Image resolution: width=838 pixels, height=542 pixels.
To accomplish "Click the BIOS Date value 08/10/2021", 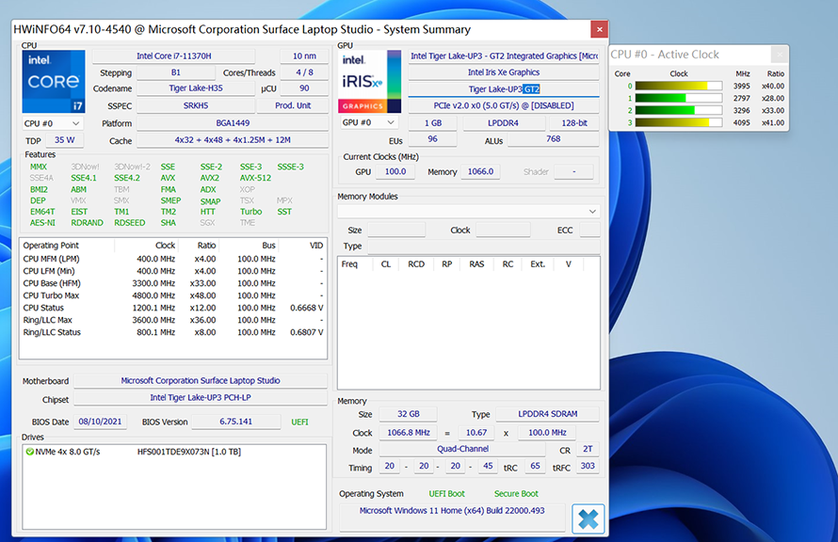I will tap(100, 422).
